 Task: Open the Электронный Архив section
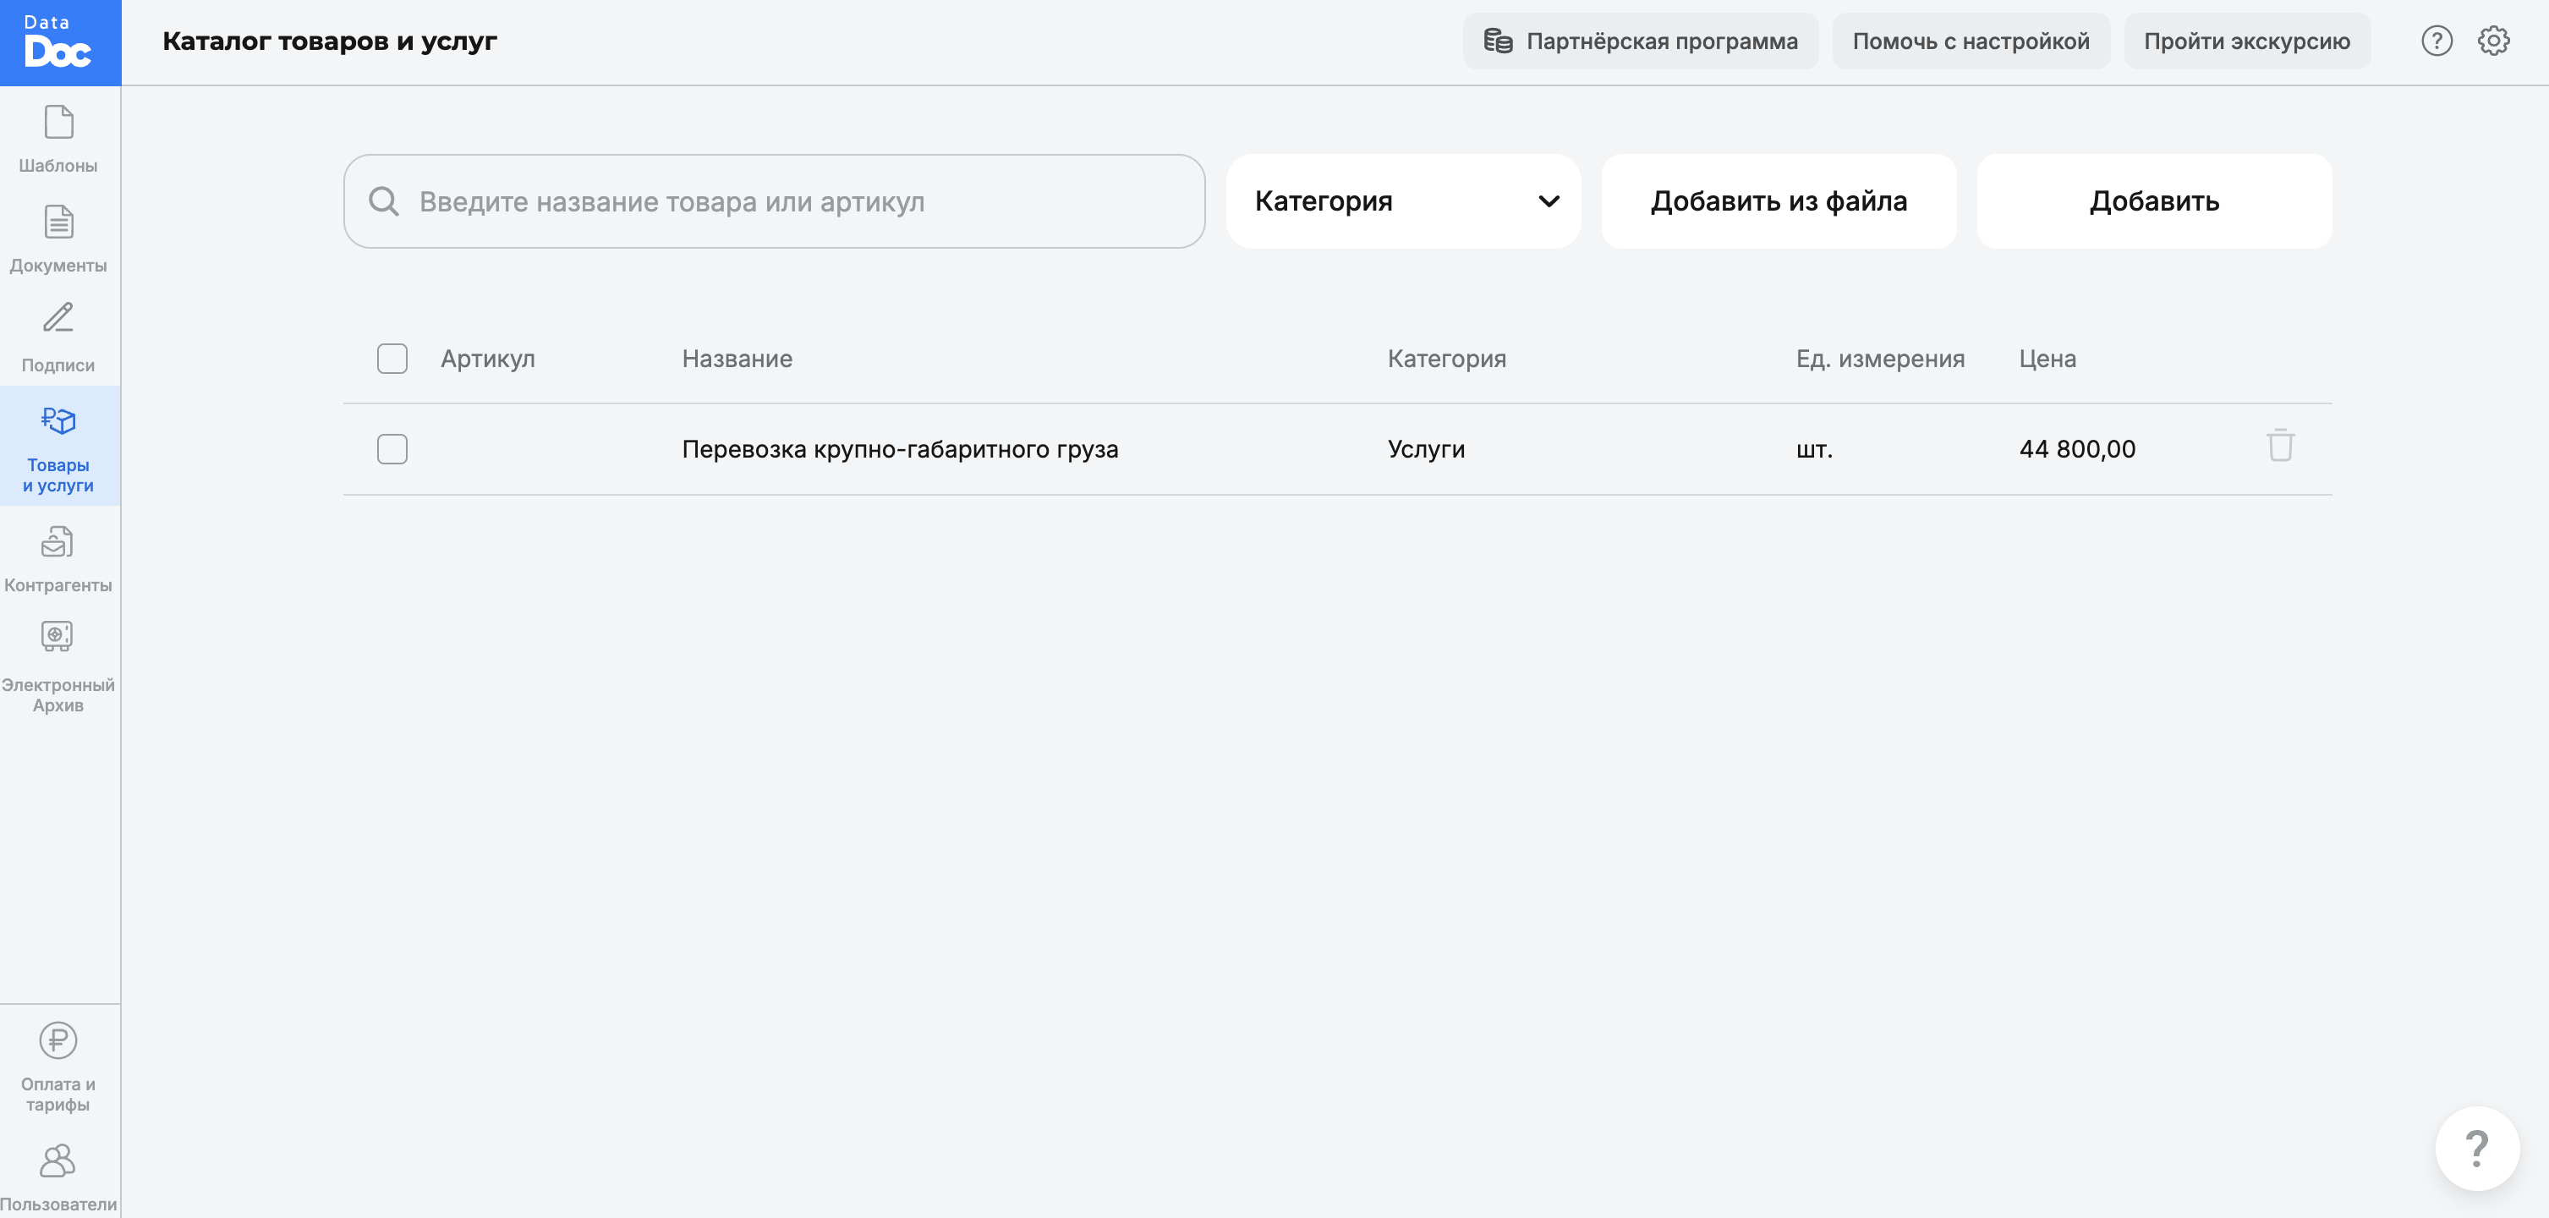coord(58,663)
